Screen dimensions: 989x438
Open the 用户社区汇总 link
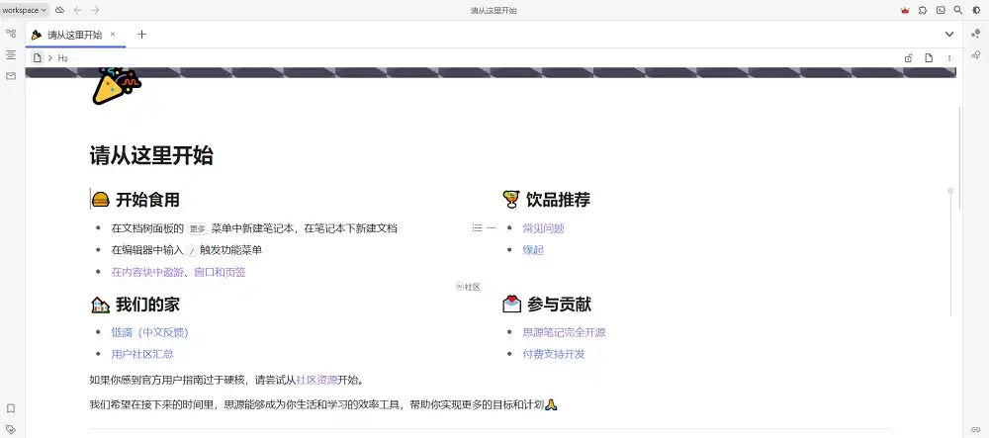[142, 354]
